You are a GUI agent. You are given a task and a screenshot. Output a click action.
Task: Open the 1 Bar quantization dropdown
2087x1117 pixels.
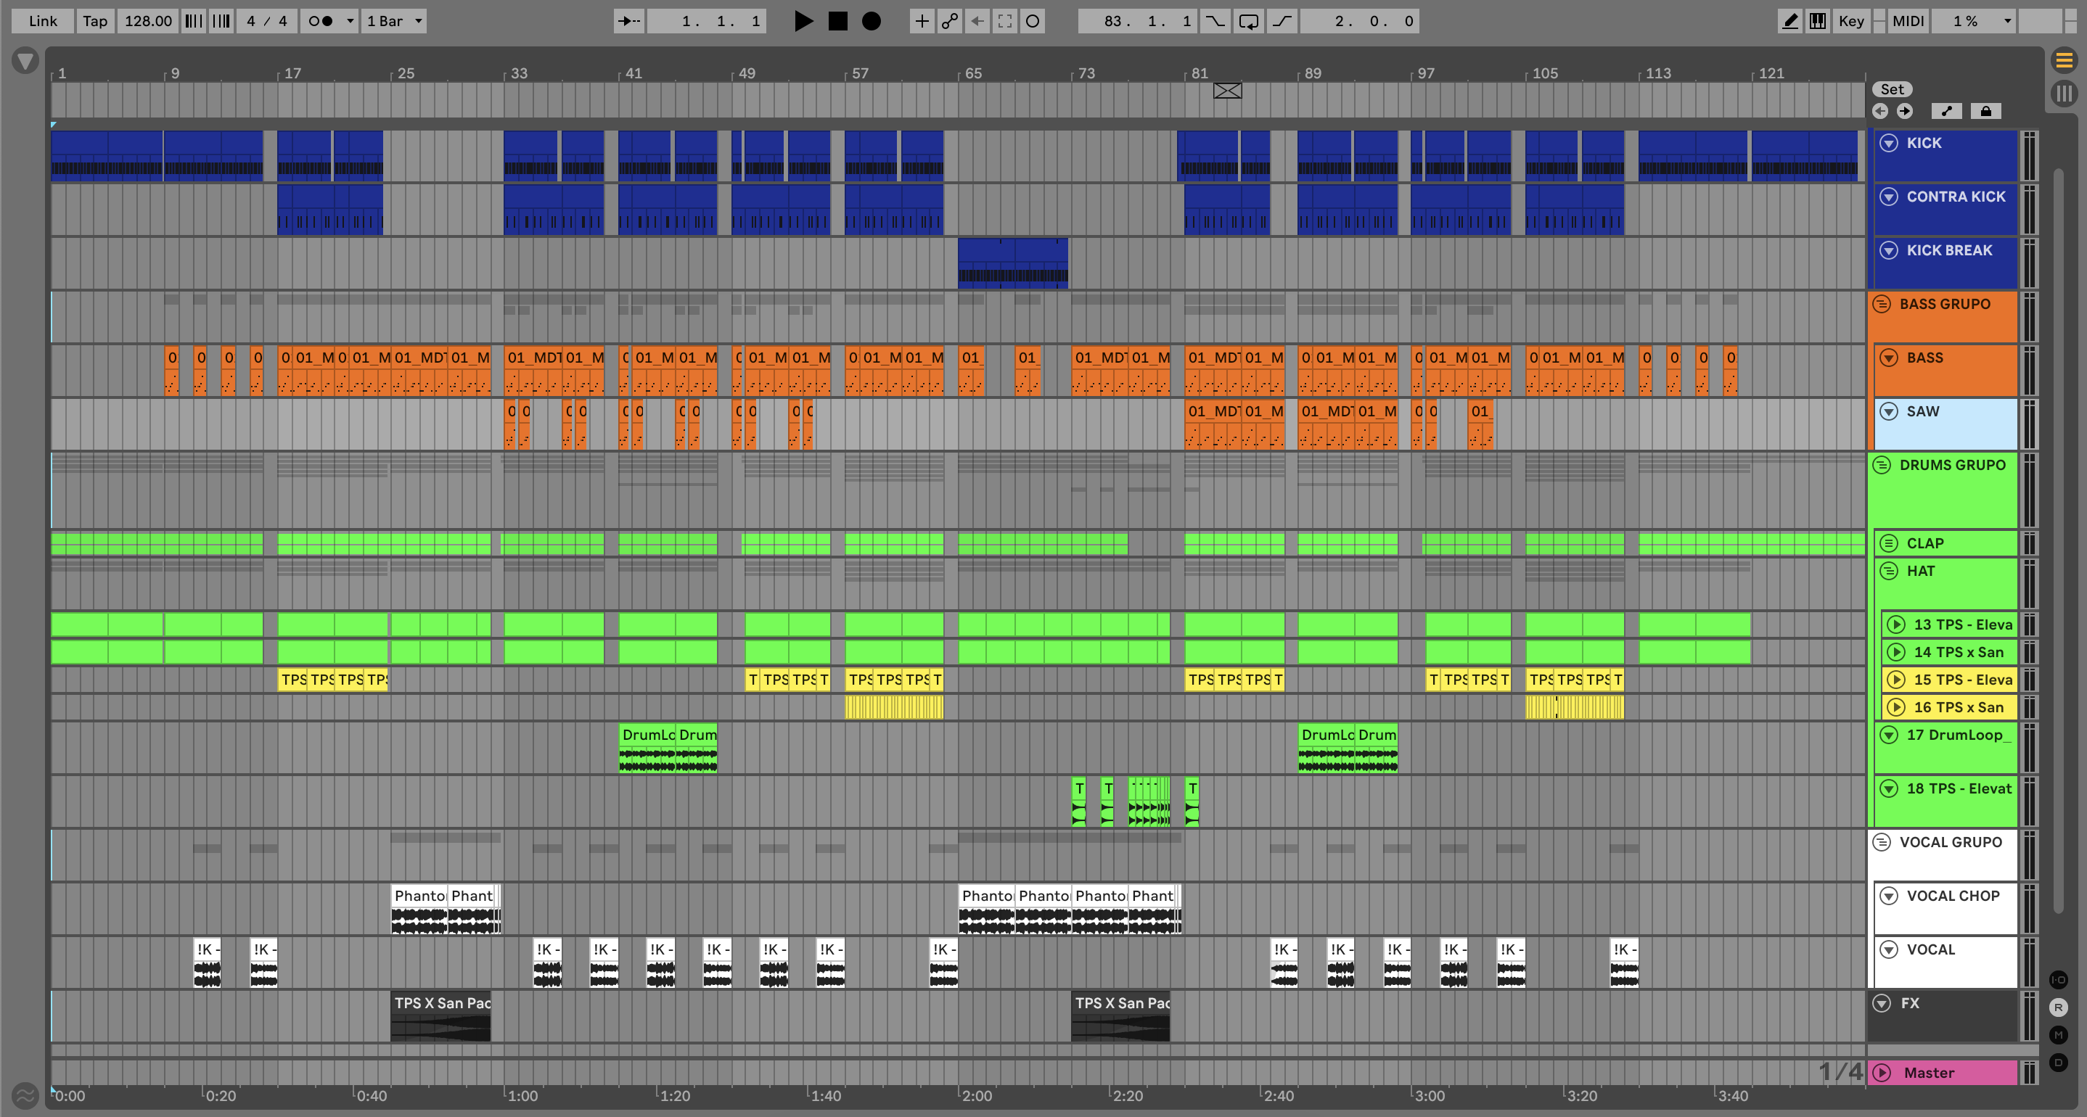click(395, 21)
